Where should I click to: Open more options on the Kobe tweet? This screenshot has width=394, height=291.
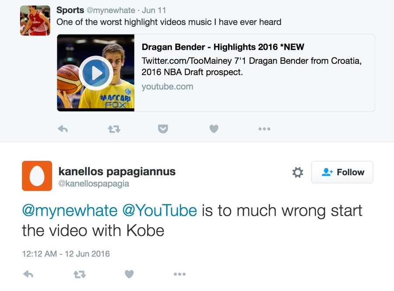click(x=179, y=274)
